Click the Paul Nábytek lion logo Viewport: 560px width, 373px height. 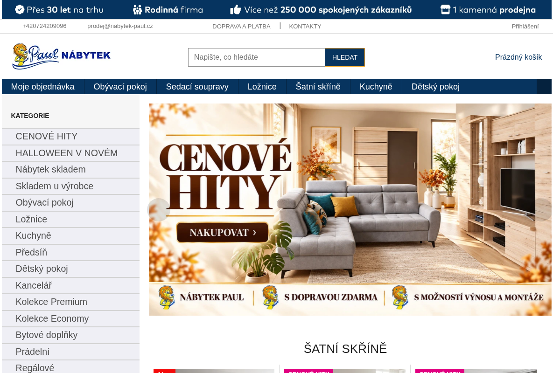[x=62, y=56]
